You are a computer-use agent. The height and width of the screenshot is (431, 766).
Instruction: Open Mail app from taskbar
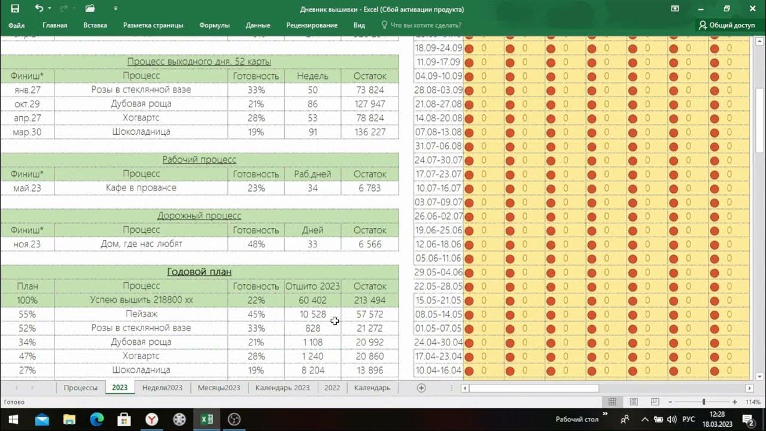click(x=42, y=419)
